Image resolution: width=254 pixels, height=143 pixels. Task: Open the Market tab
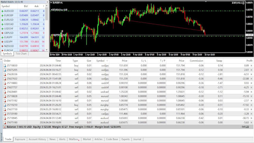(x=87, y=139)
